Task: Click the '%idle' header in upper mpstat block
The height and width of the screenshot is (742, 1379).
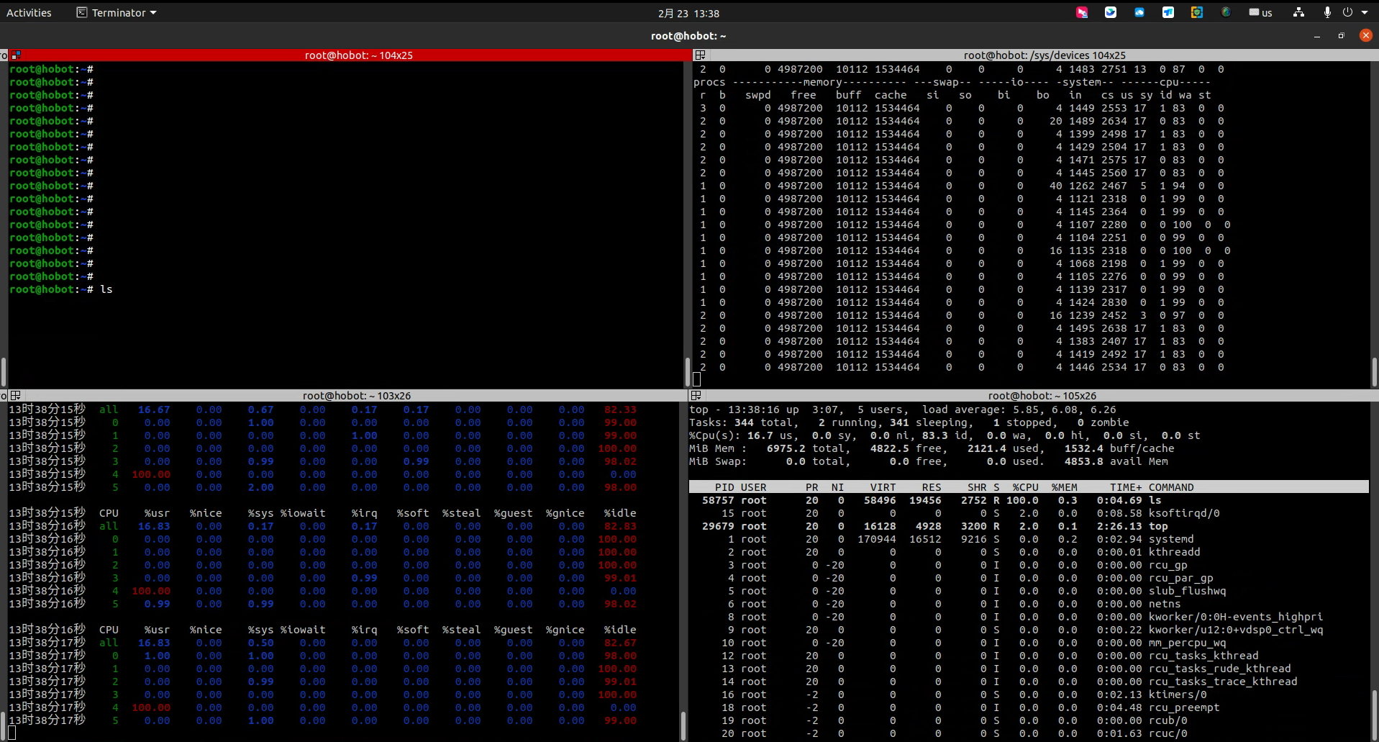Action: click(x=619, y=513)
